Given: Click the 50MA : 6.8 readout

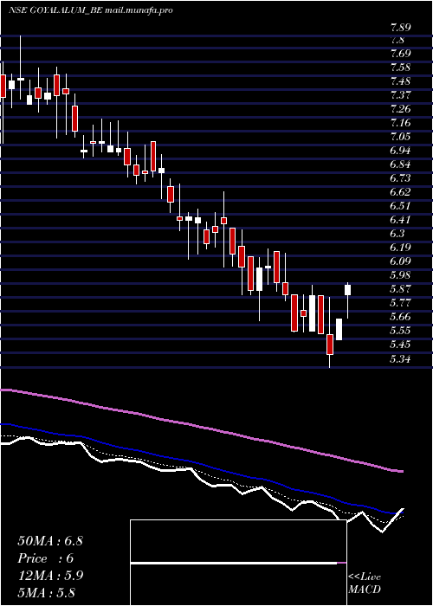Looking at the screenshot, I should point(50,541).
